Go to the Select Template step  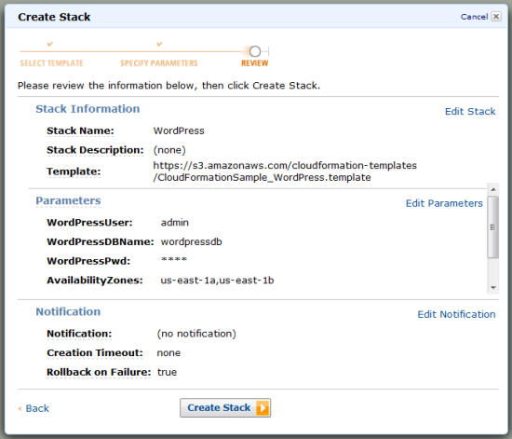coord(51,63)
